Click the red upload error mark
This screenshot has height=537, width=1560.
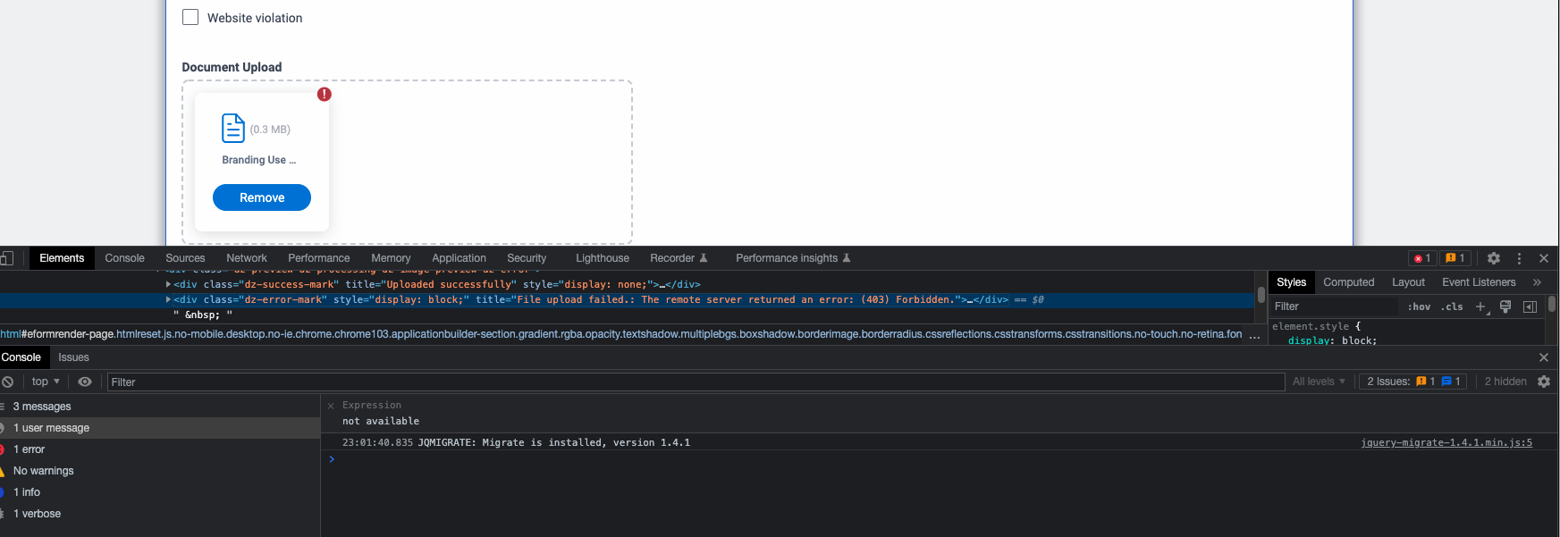(325, 94)
